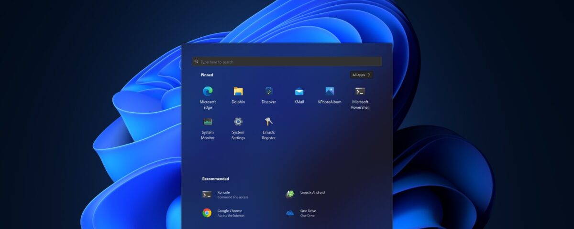Select the "KPhotoAlbum" app label

(x=330, y=102)
